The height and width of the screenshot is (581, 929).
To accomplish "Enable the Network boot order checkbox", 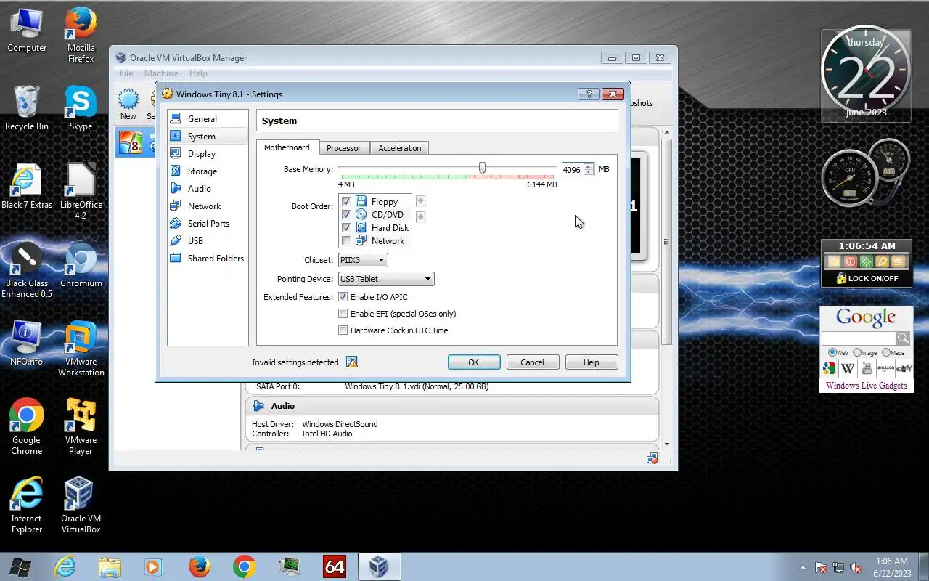I will (346, 241).
